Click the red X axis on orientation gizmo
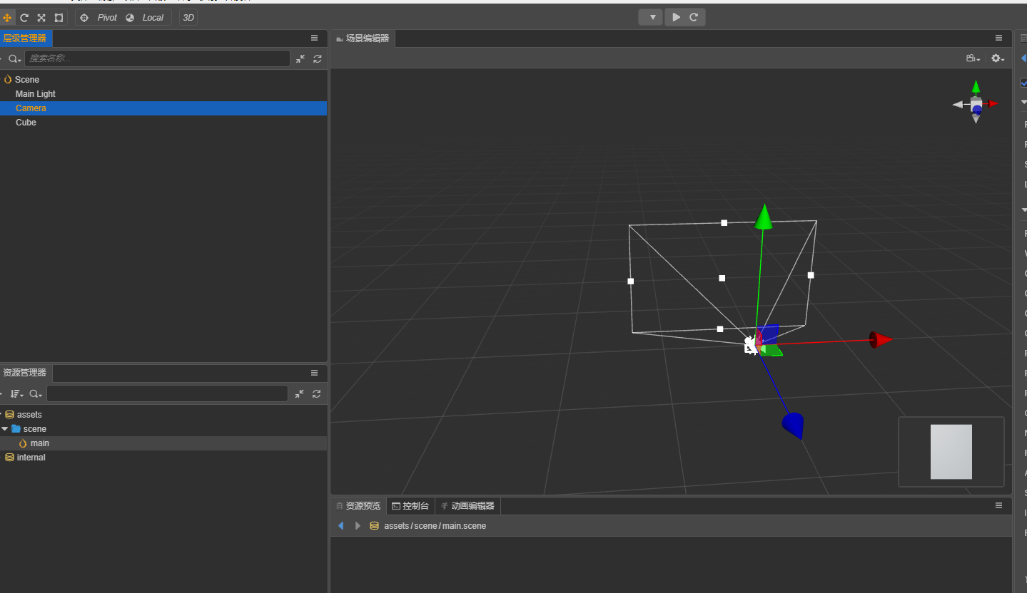This screenshot has height=593, width=1027. 993,104
